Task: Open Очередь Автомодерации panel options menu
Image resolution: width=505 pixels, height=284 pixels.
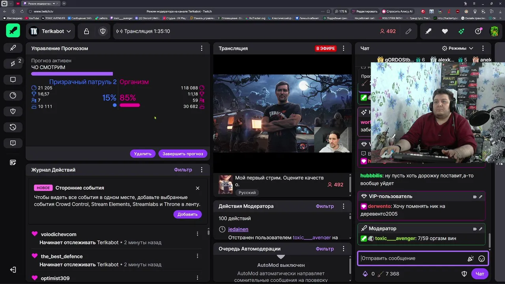Action: tap(344, 248)
